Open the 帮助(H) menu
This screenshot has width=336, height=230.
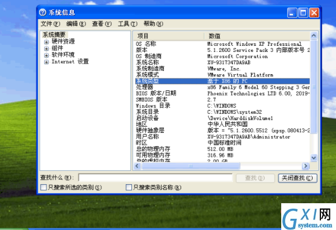pyautogui.click(x=153, y=24)
